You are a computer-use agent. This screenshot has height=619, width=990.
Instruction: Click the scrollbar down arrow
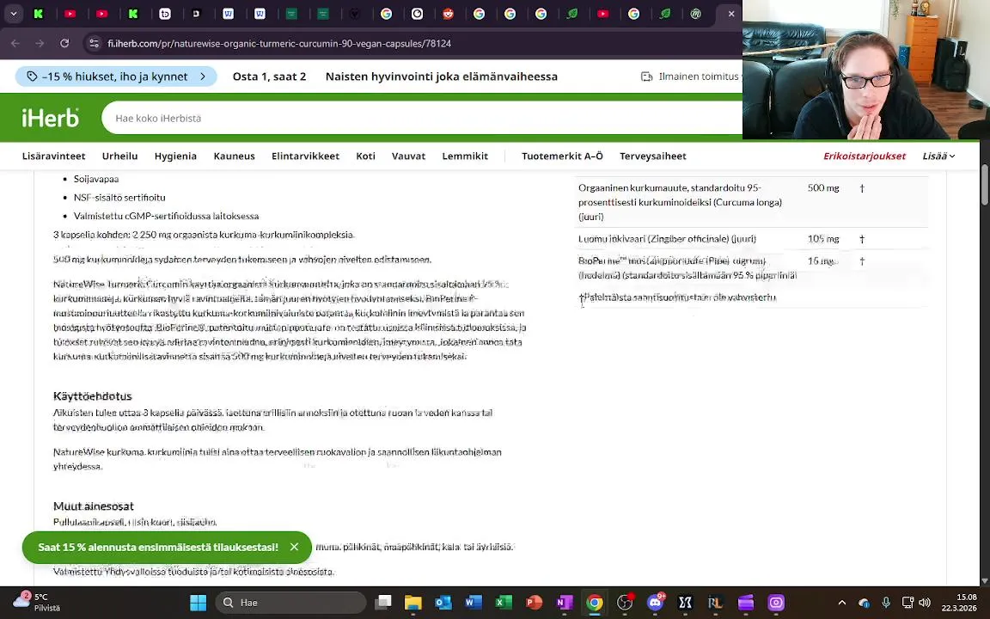[985, 579]
